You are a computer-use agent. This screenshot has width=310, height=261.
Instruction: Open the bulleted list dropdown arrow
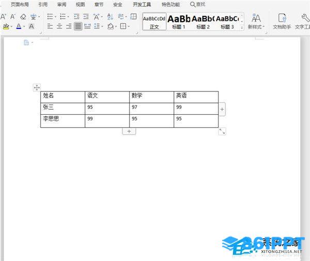pyautogui.click(x=55, y=17)
